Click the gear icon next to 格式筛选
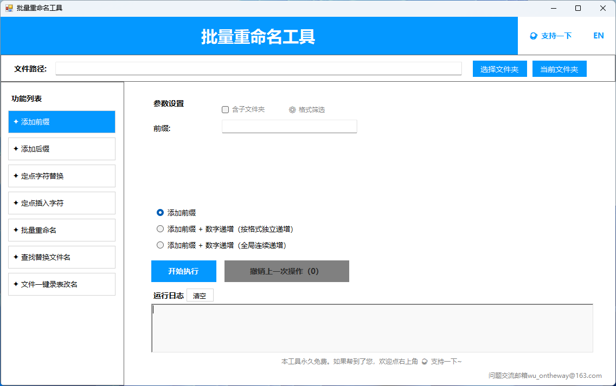Image resolution: width=616 pixels, height=386 pixels. pyautogui.click(x=292, y=110)
